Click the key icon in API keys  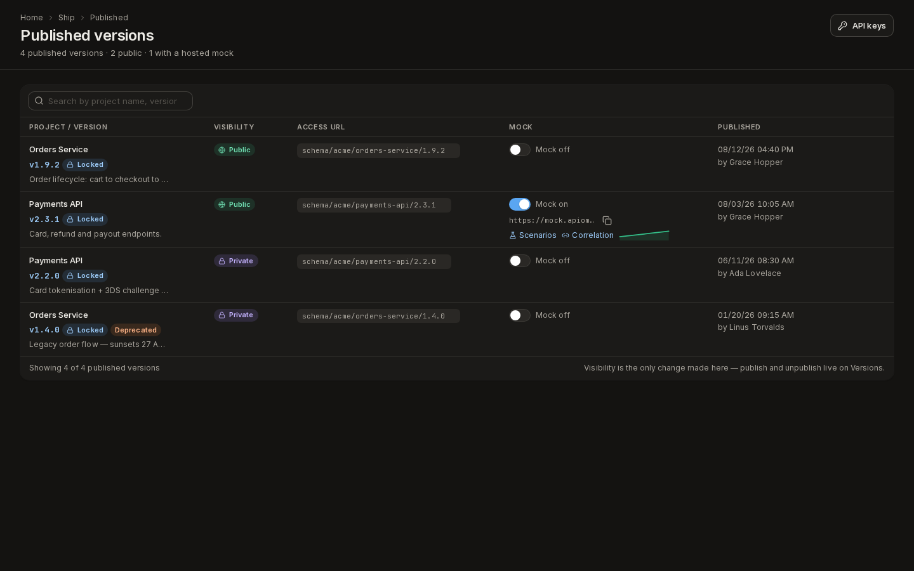(x=843, y=26)
